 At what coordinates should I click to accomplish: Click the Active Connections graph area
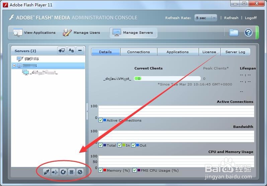(176, 111)
